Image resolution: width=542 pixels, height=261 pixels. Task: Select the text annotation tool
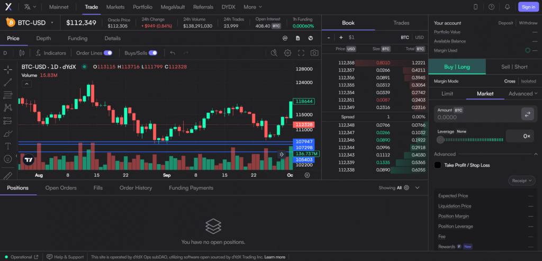point(8,146)
